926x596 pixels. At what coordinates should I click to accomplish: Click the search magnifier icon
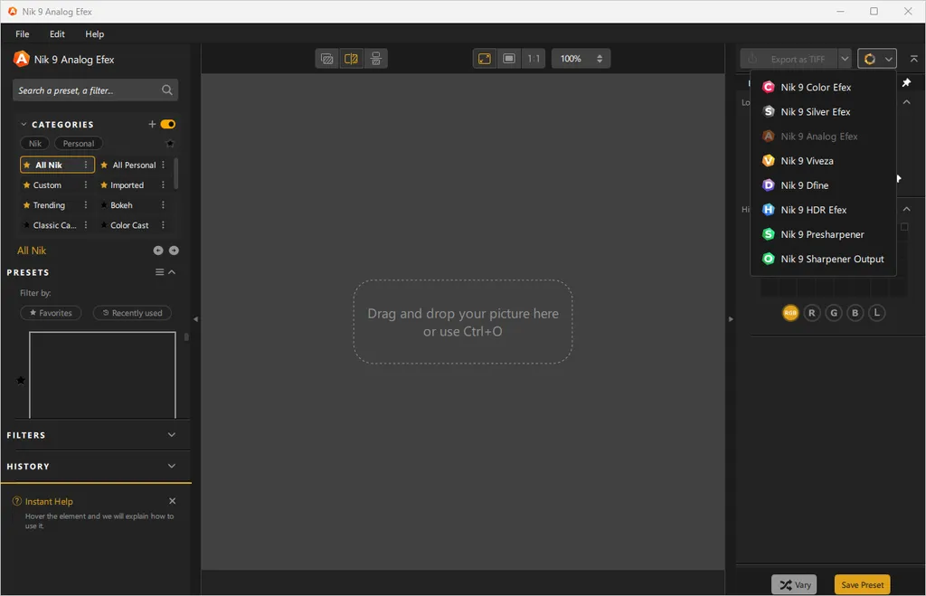167,90
